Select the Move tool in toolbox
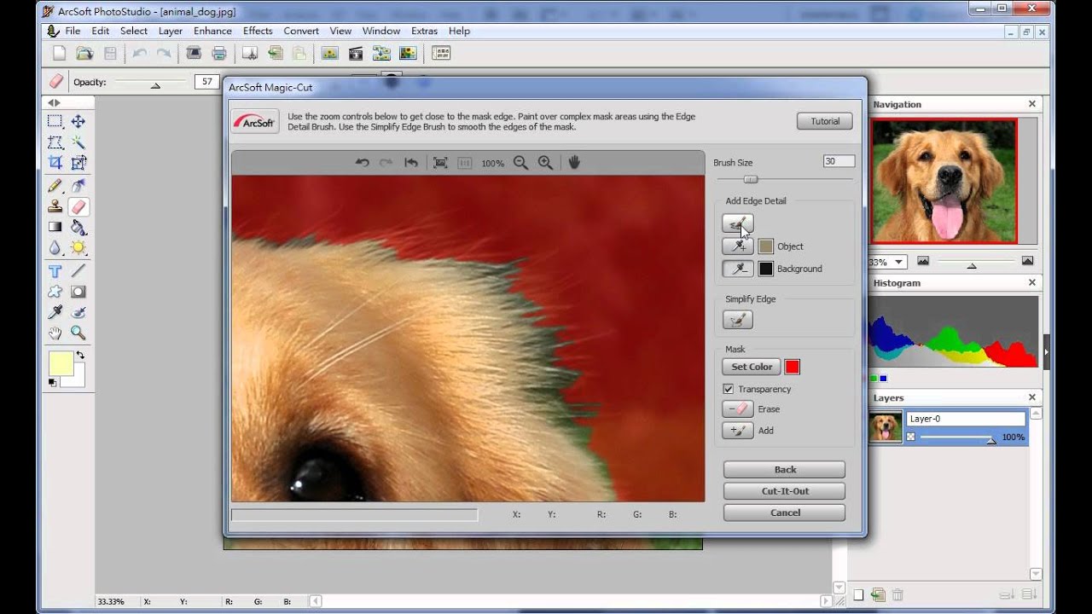The image size is (1092, 614). coord(78,121)
